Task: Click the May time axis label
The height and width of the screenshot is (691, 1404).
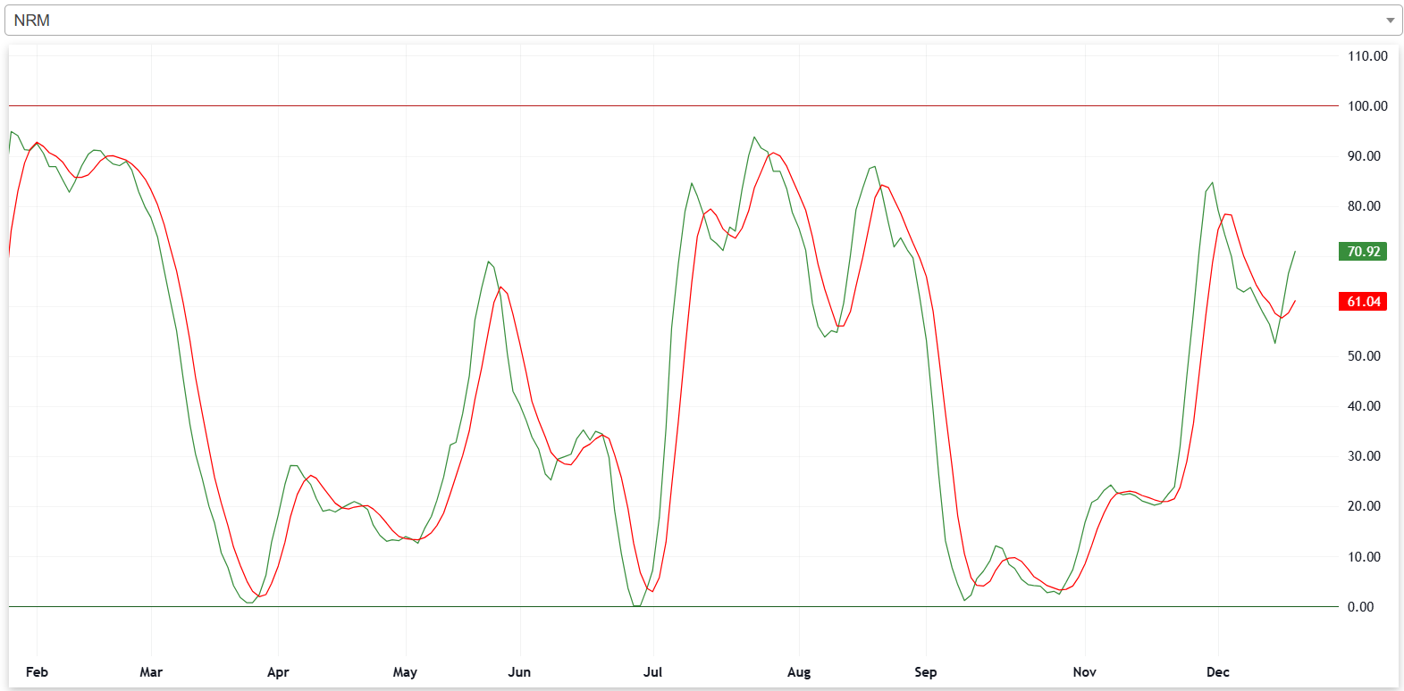Action: point(405,672)
